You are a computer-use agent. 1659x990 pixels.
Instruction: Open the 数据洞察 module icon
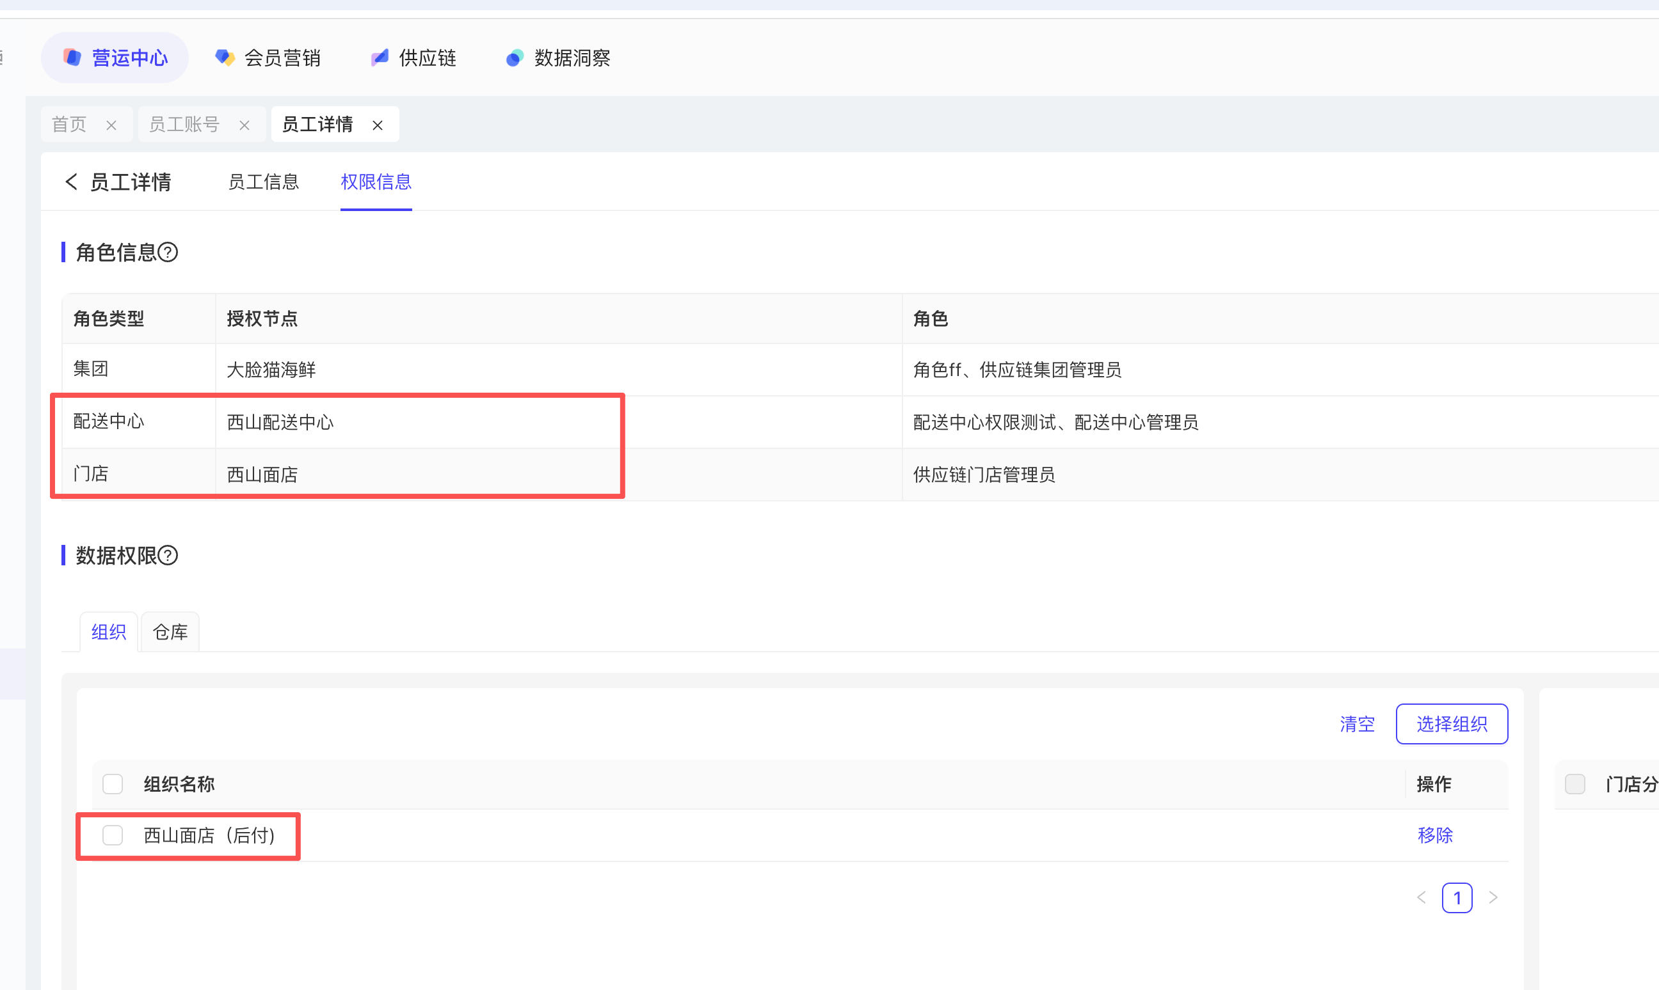(x=514, y=58)
